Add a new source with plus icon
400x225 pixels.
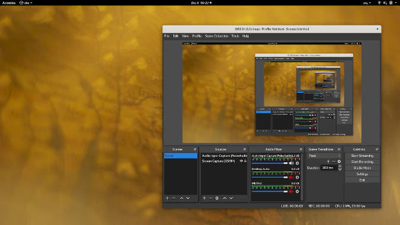coord(204,198)
